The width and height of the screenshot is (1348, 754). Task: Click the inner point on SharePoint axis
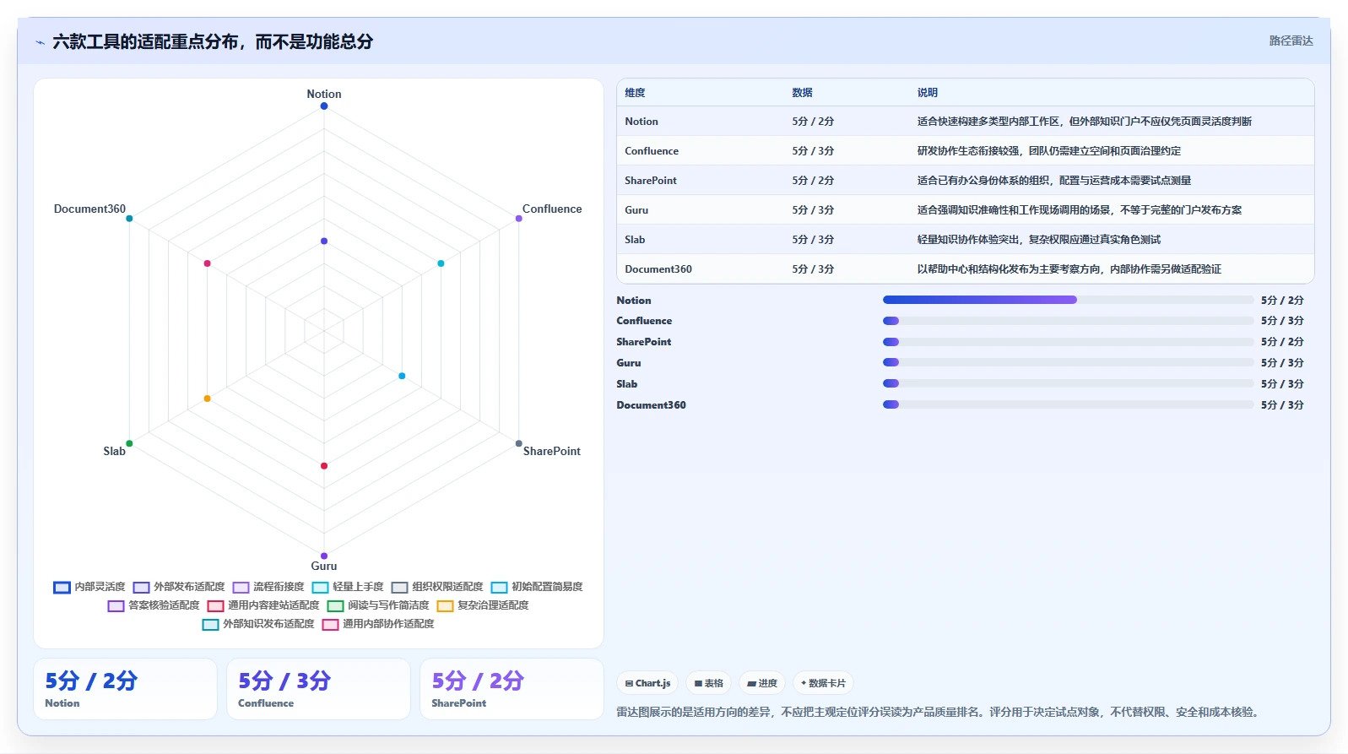(402, 376)
